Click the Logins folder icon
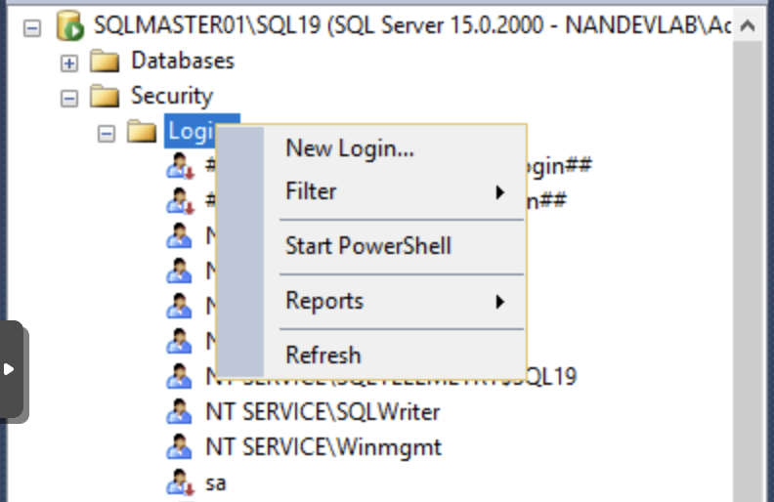 142,132
